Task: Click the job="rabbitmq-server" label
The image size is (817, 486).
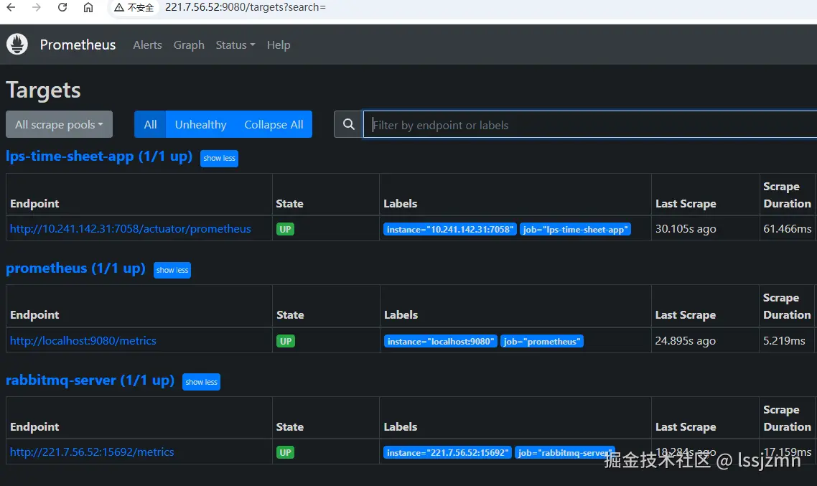Action: pyautogui.click(x=565, y=453)
